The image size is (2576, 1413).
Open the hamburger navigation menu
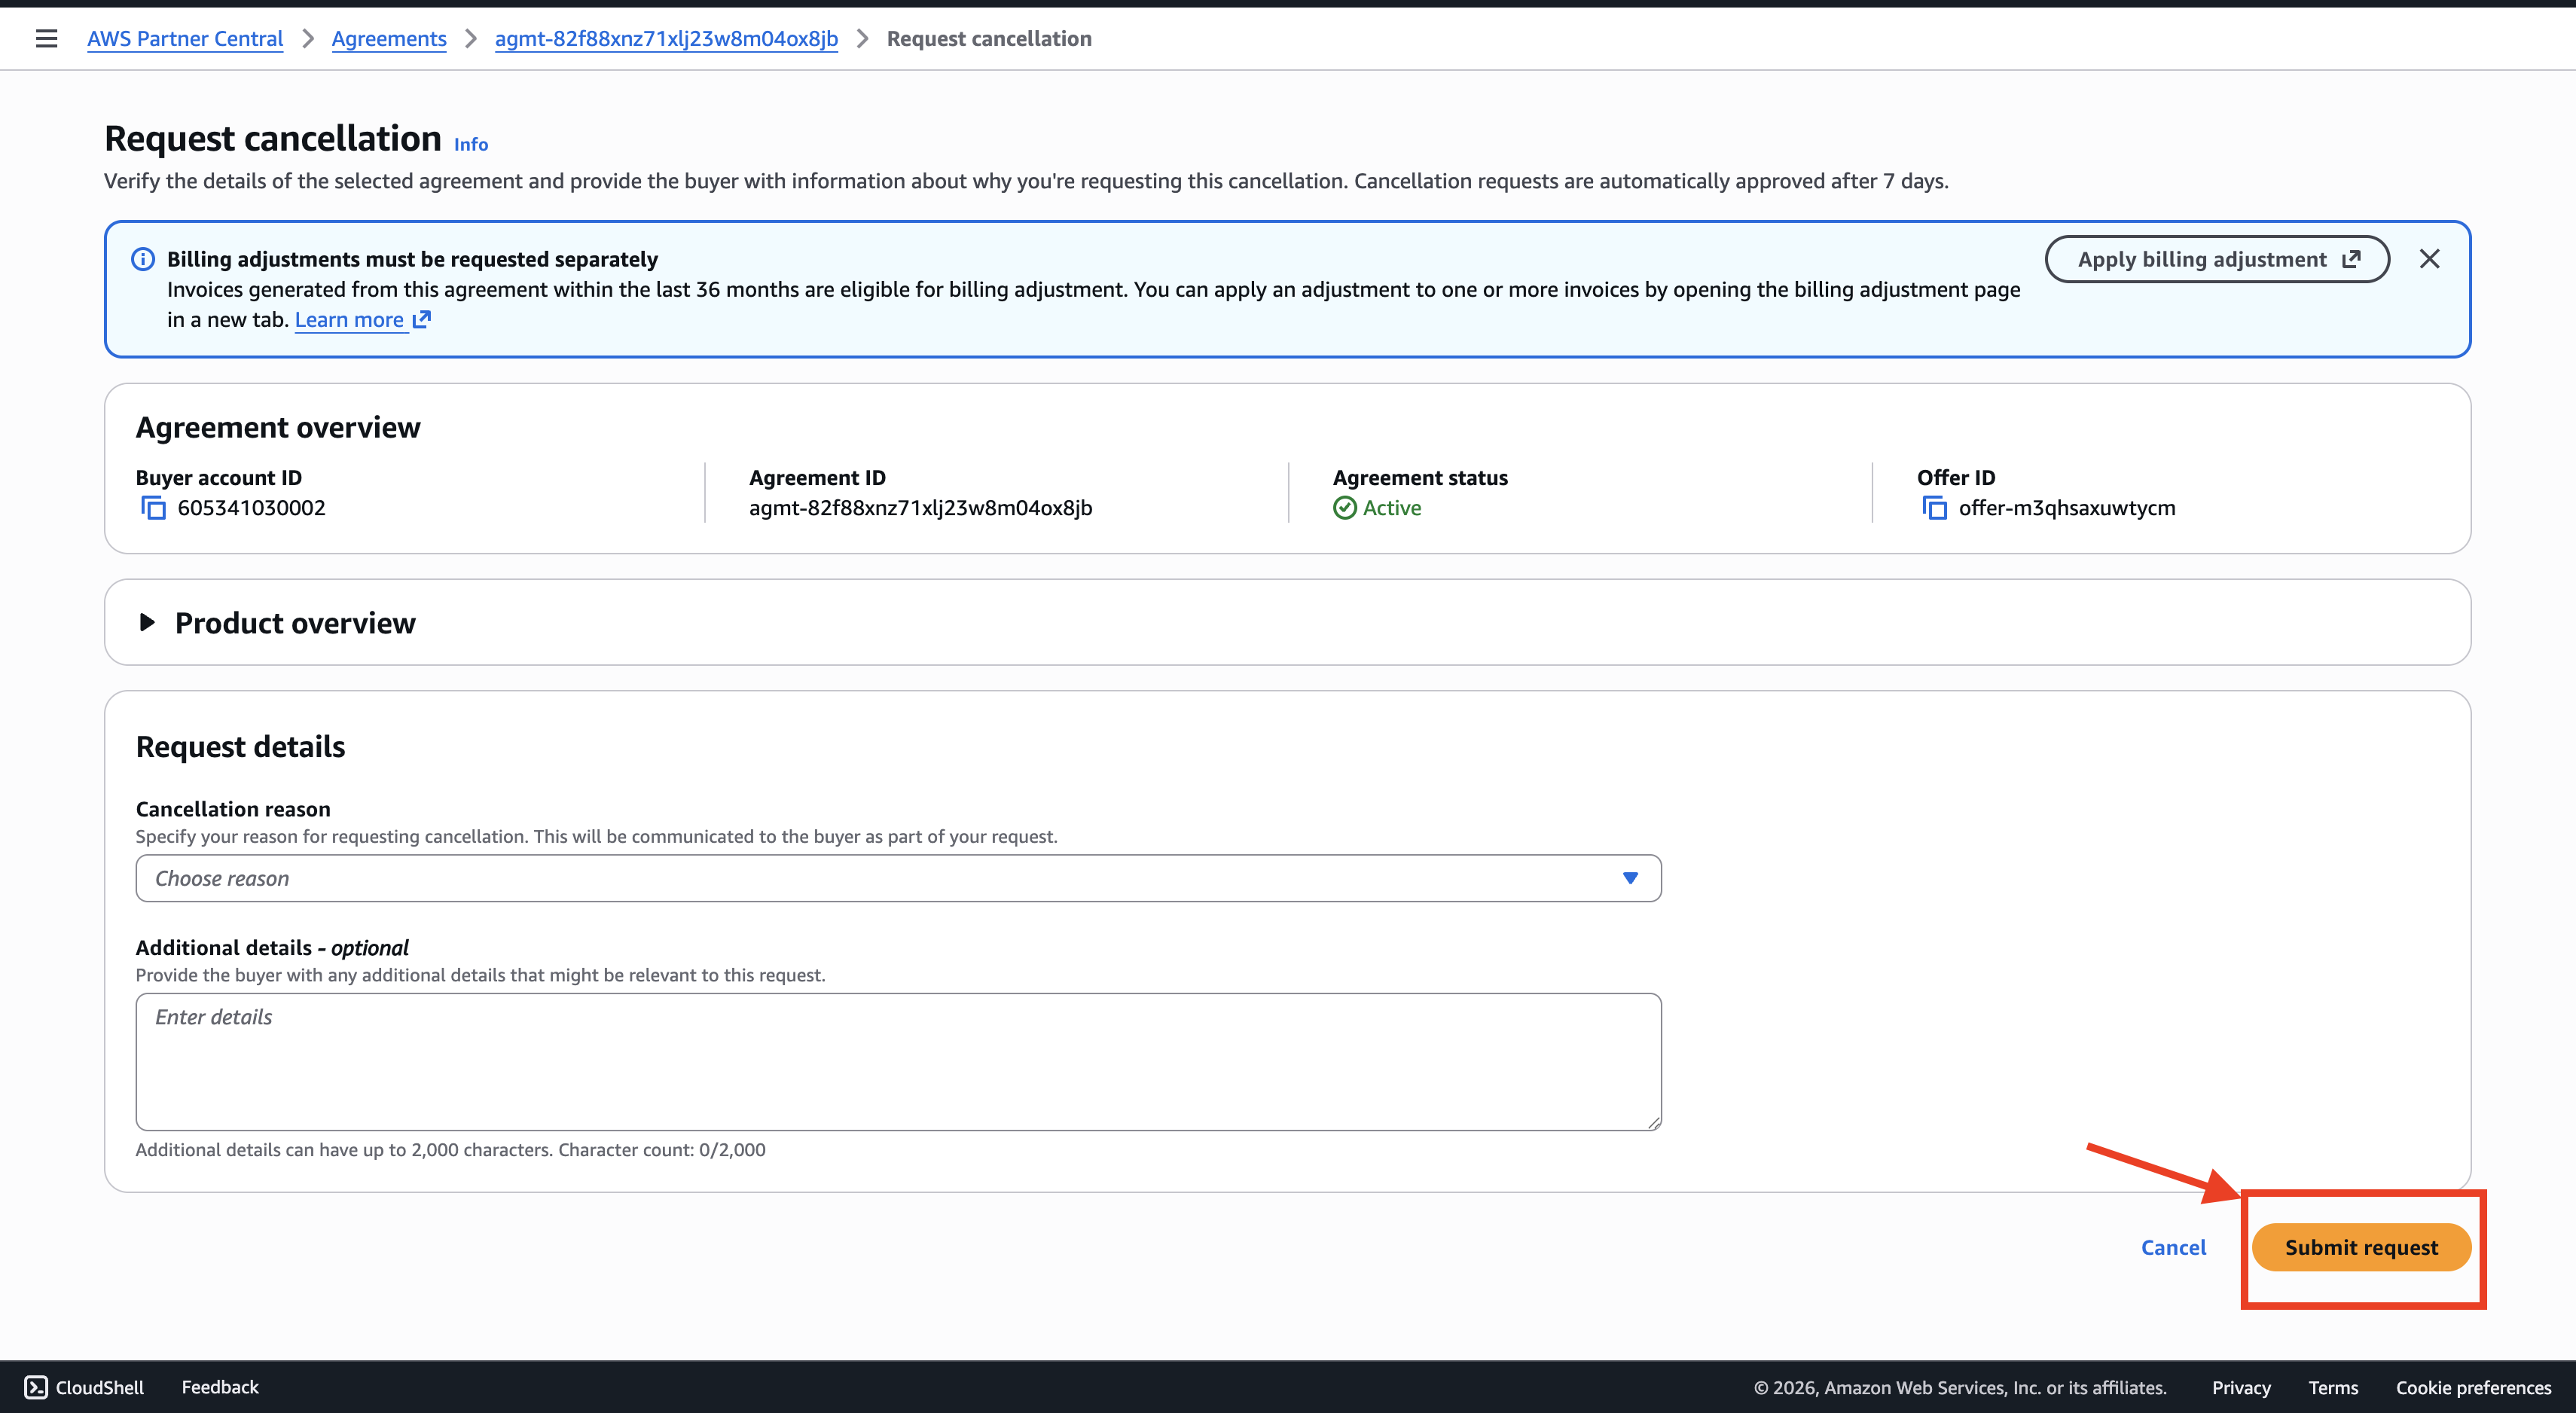(x=46, y=38)
